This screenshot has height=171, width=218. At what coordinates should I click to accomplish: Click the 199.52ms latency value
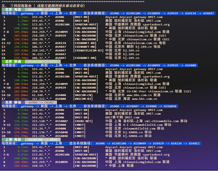[x=21, y=40]
